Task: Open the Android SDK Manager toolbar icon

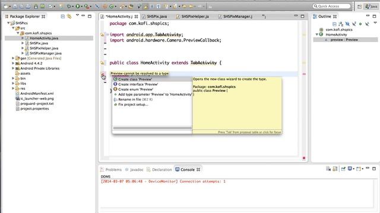Action: point(36,7)
